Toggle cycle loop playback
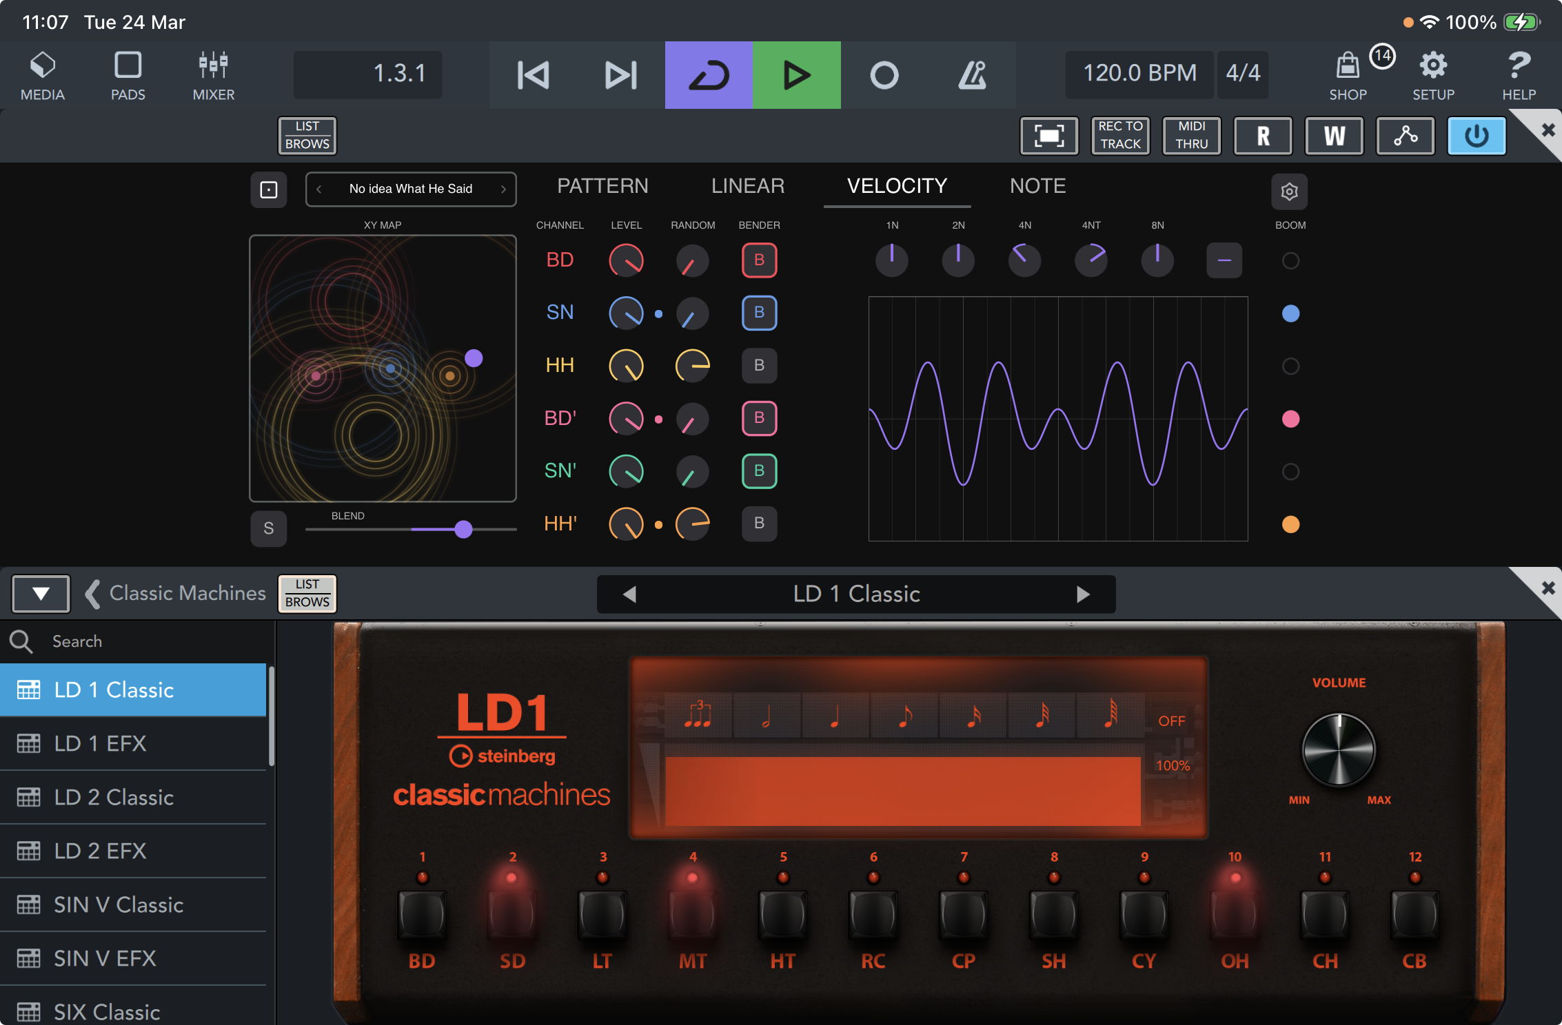This screenshot has height=1025, width=1562. pos(708,74)
